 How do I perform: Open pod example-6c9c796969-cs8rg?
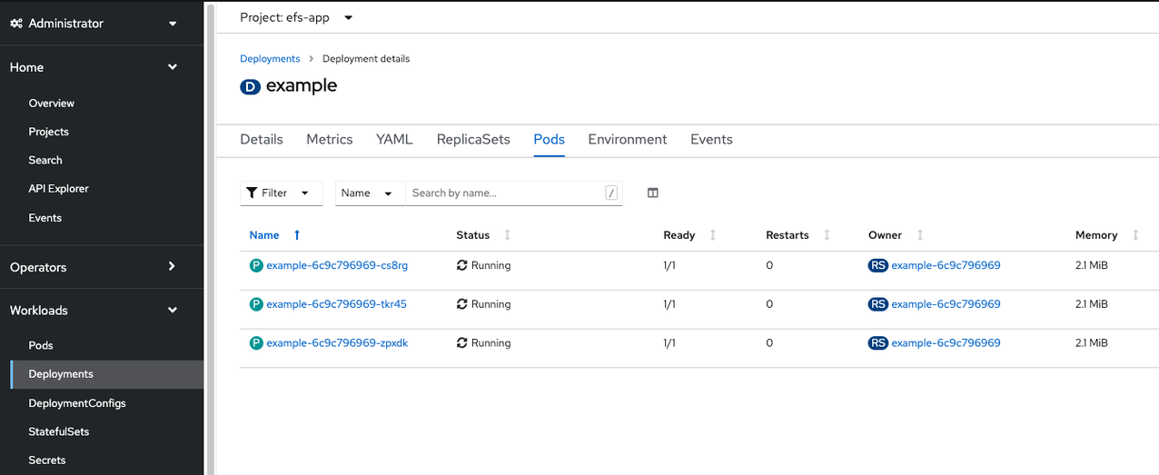[x=337, y=266]
